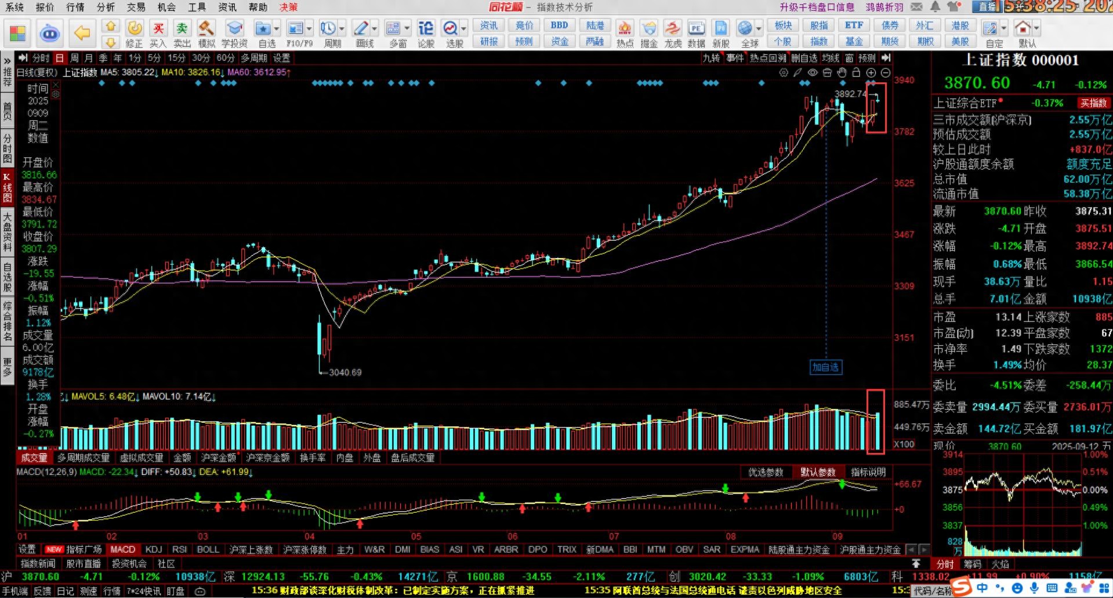Click the 卖出 (sell) toolbar icon
The image size is (1113, 598).
pos(182,33)
